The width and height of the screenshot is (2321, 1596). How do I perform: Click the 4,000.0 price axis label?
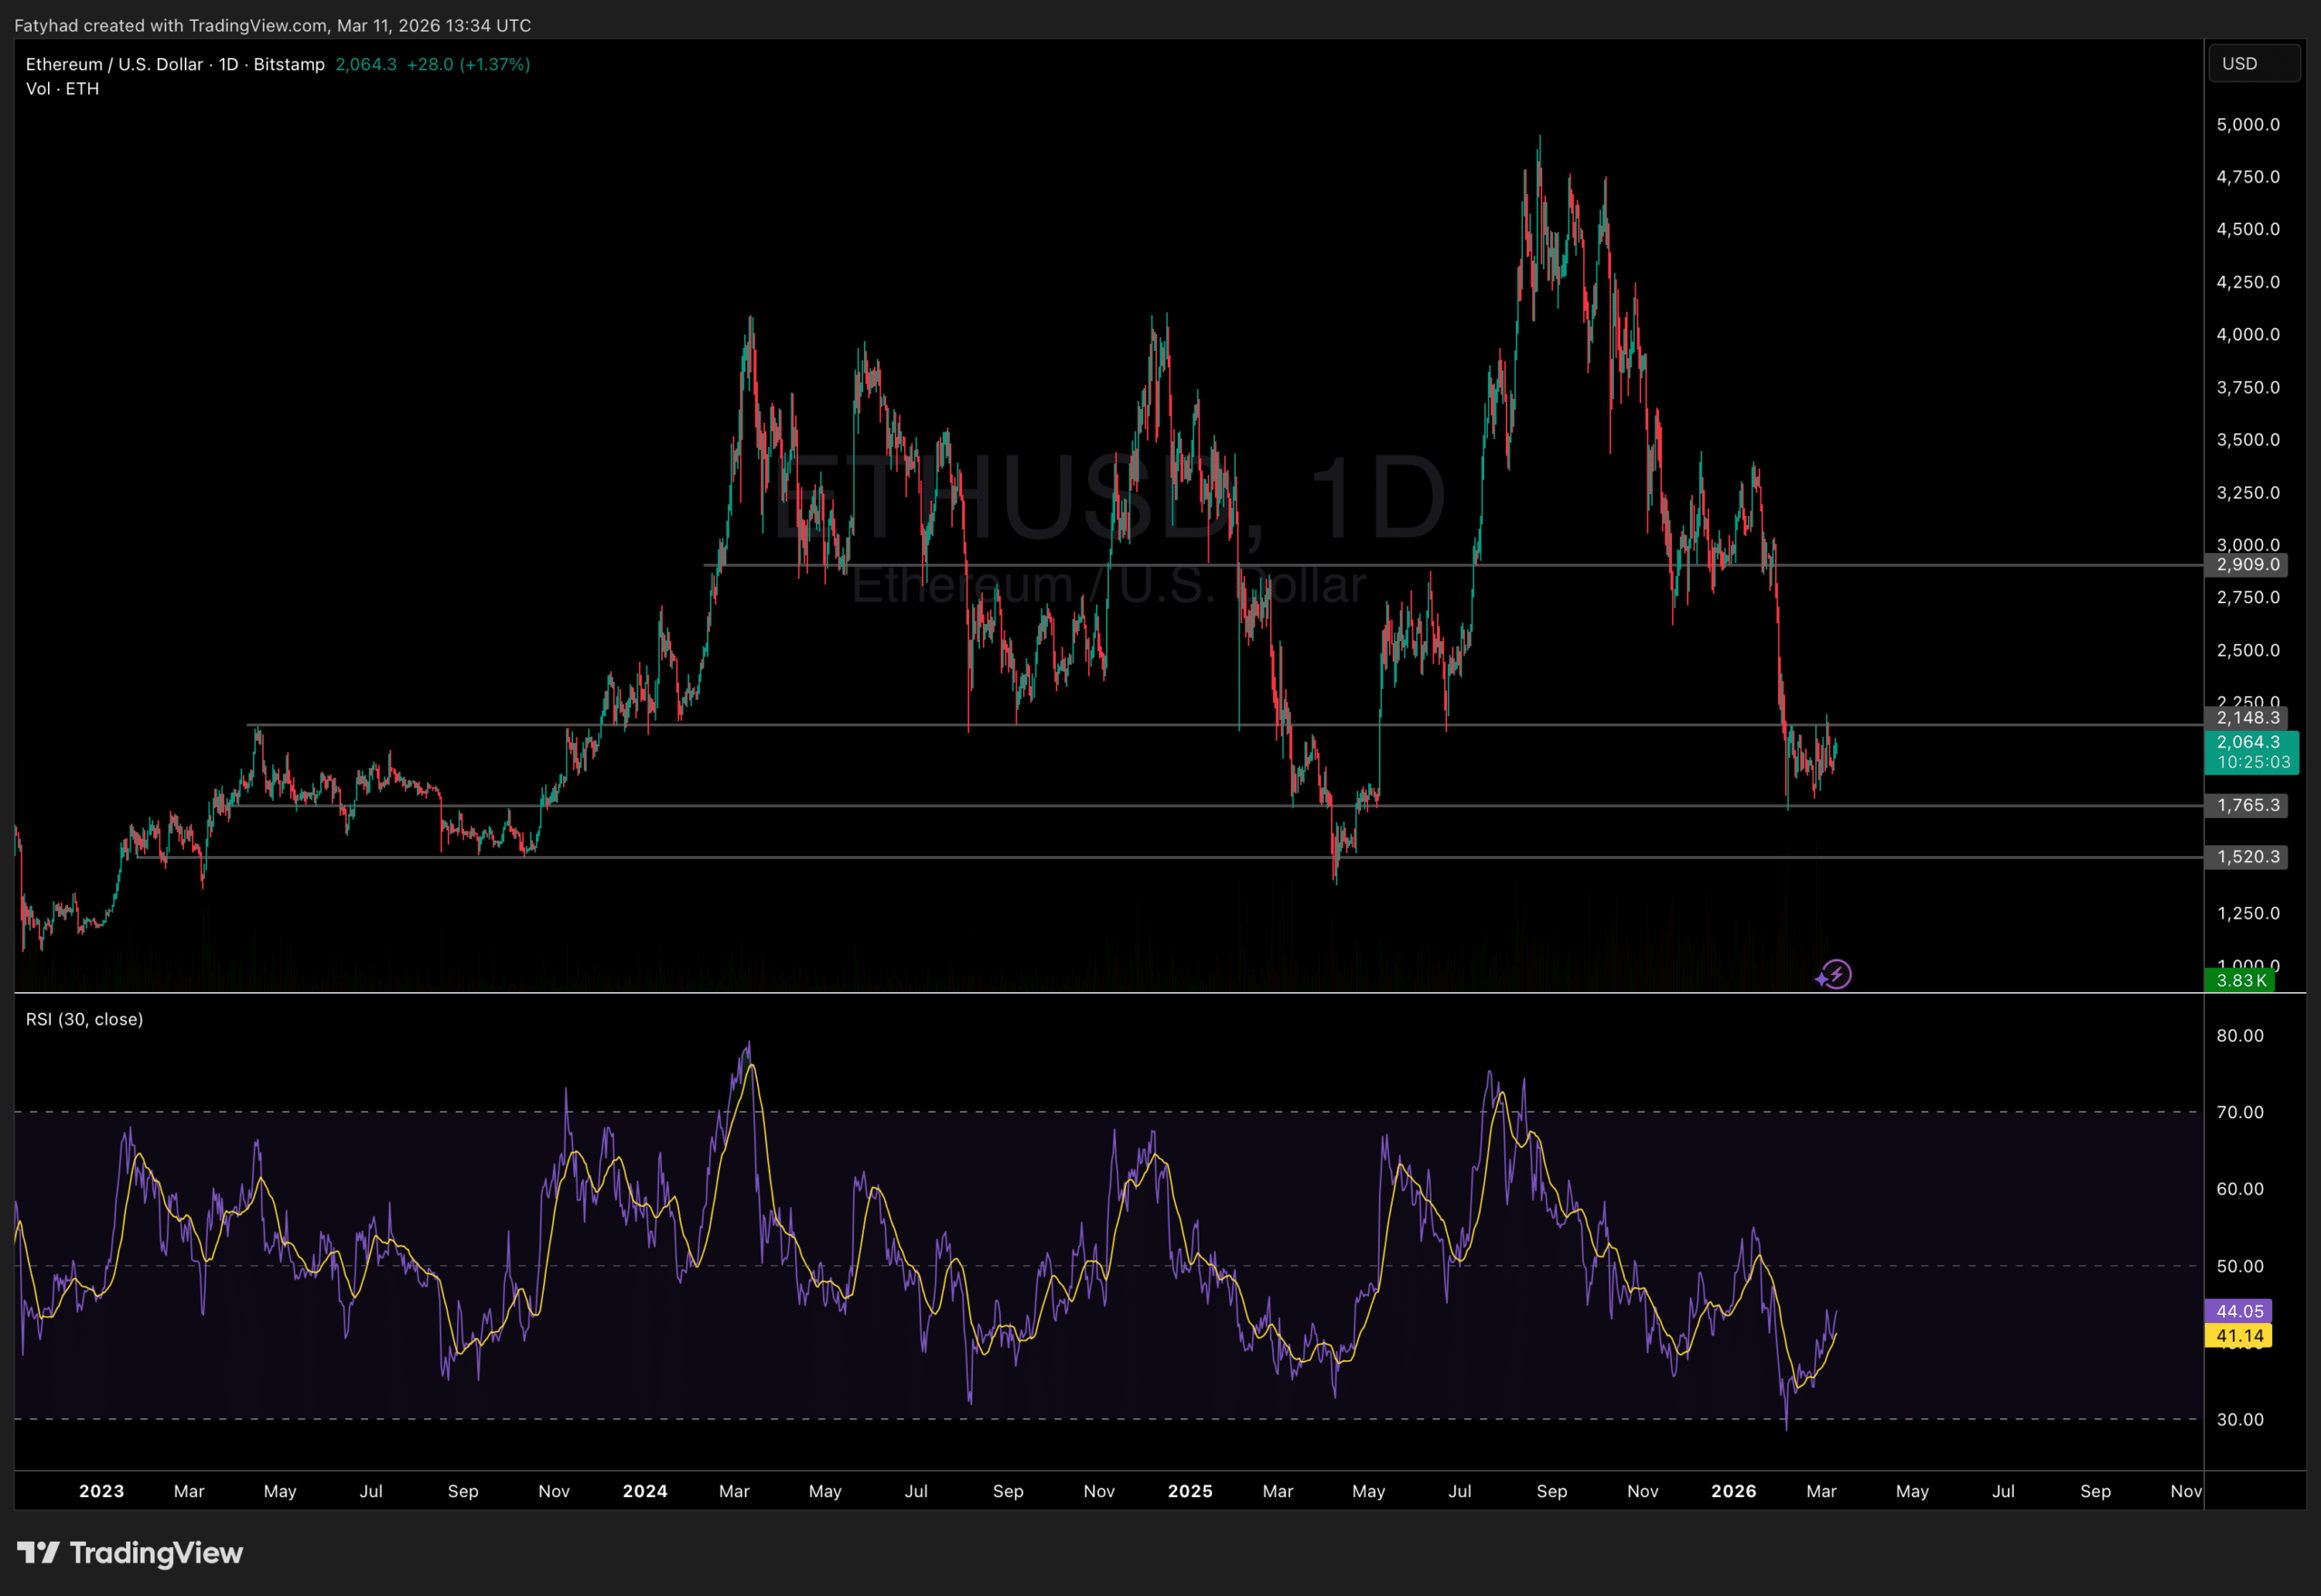click(2248, 335)
